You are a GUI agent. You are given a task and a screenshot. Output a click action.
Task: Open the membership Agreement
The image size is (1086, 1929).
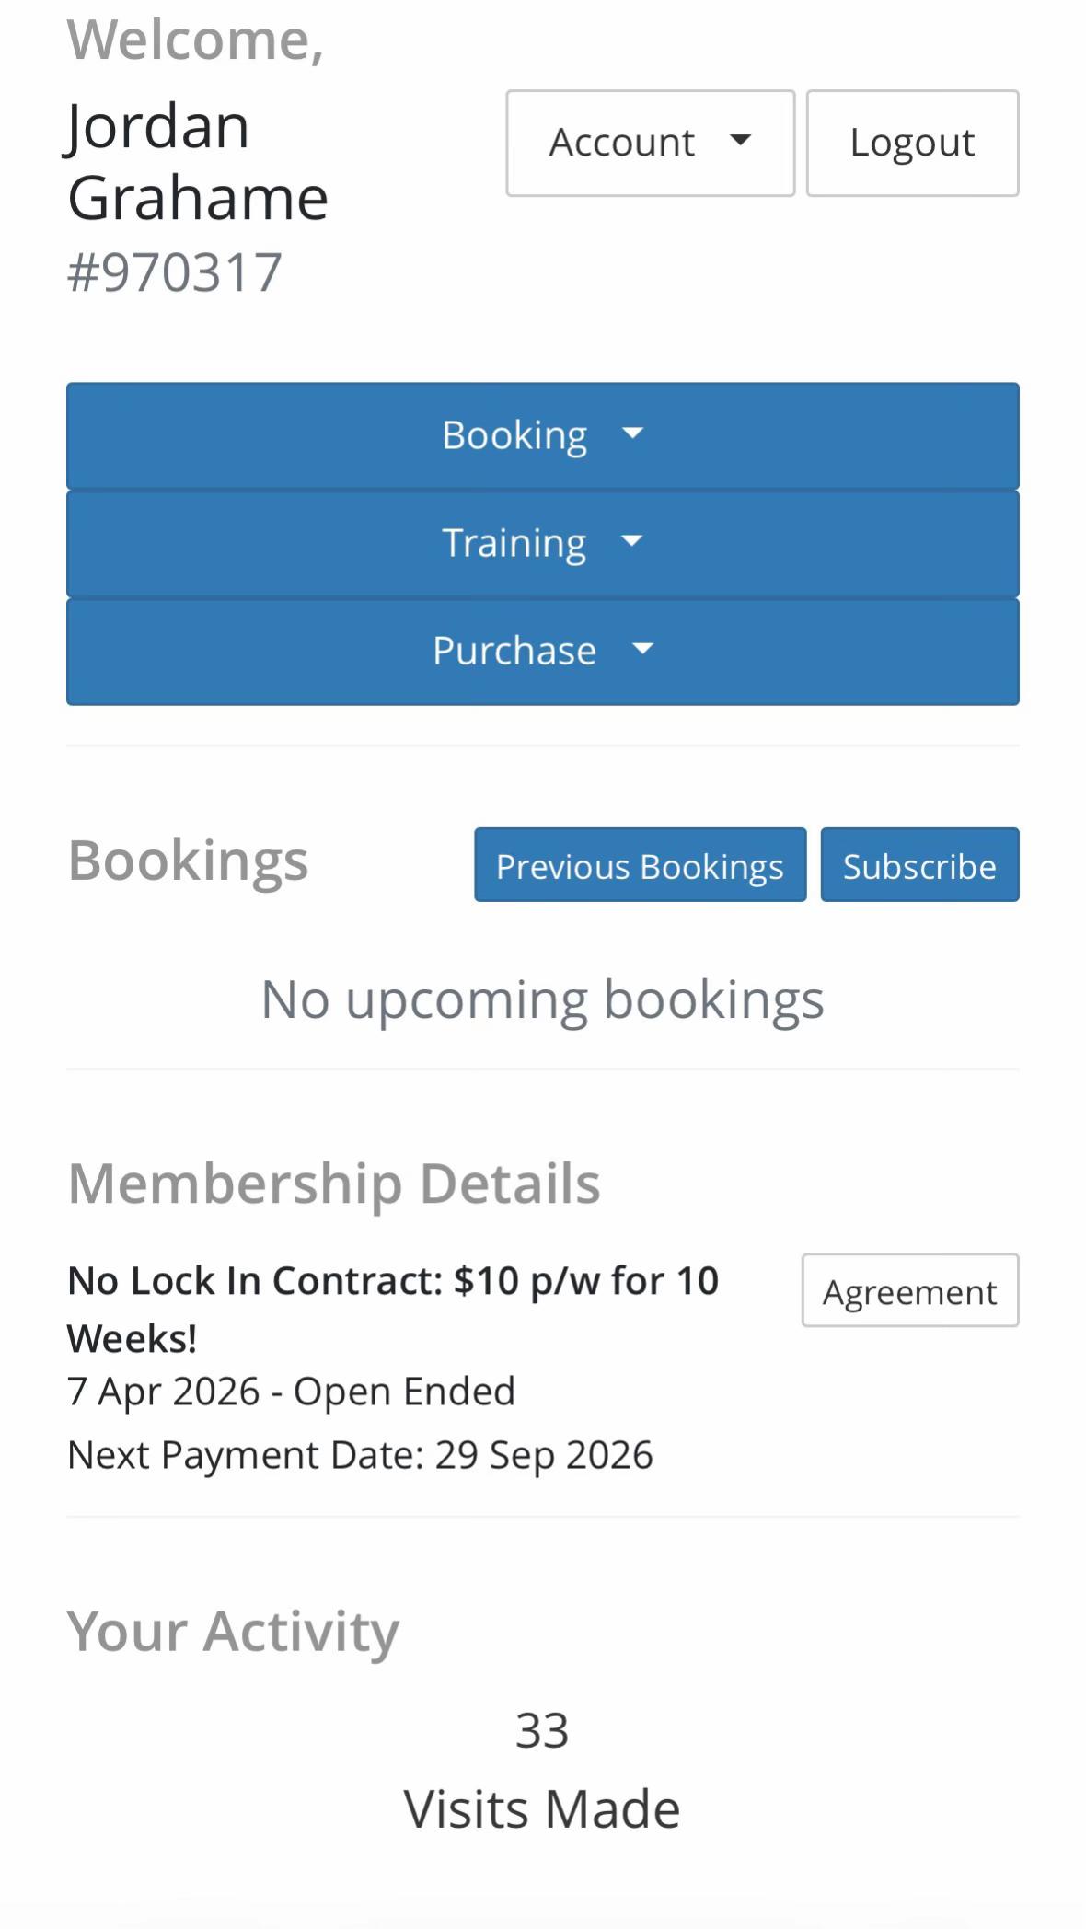pyautogui.click(x=909, y=1290)
